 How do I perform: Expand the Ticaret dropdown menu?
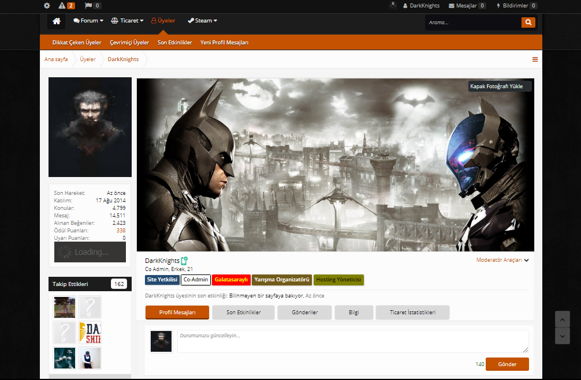click(127, 21)
